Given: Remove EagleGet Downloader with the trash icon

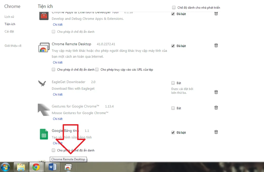Looking at the screenshot, I should click(216, 92).
